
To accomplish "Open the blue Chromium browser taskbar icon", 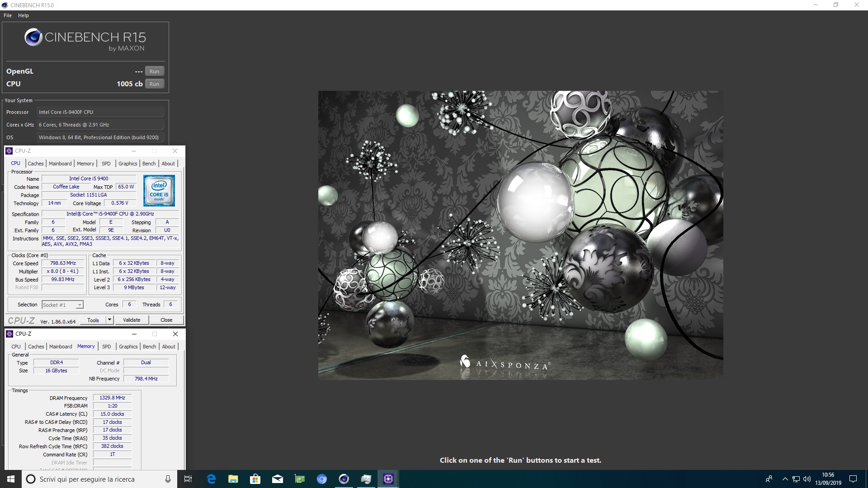I will pyautogui.click(x=322, y=479).
